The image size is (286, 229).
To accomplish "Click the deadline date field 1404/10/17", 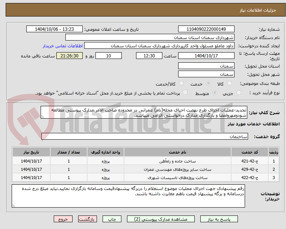I will click(206, 56).
